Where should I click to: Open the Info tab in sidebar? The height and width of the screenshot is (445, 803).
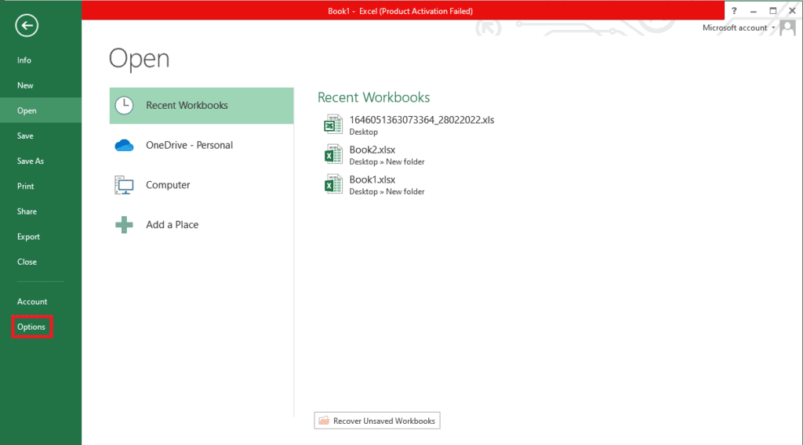24,60
